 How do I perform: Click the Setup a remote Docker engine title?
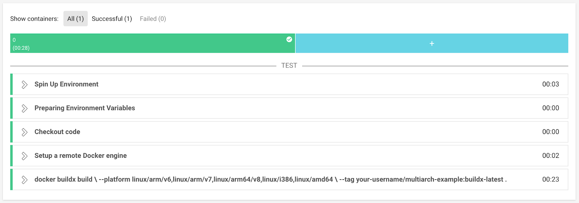click(x=81, y=156)
